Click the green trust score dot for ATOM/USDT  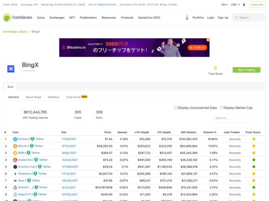click(x=254, y=167)
